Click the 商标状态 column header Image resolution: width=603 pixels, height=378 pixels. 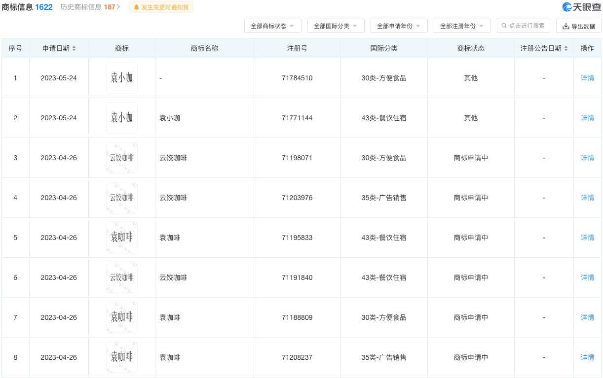click(471, 48)
